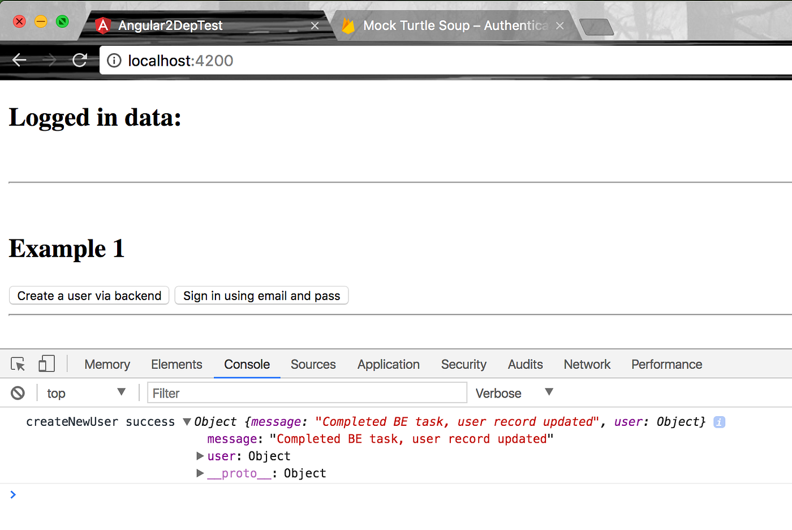This screenshot has width=792, height=530.
Task: Select the Console panel tab
Action: pos(247,364)
